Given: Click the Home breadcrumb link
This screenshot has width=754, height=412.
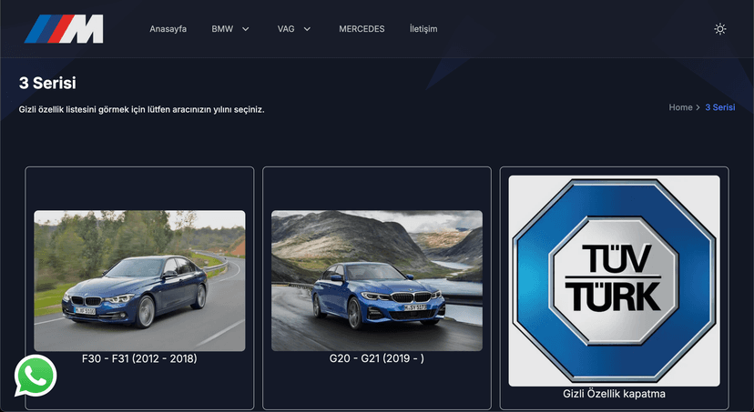Looking at the screenshot, I should tap(680, 107).
